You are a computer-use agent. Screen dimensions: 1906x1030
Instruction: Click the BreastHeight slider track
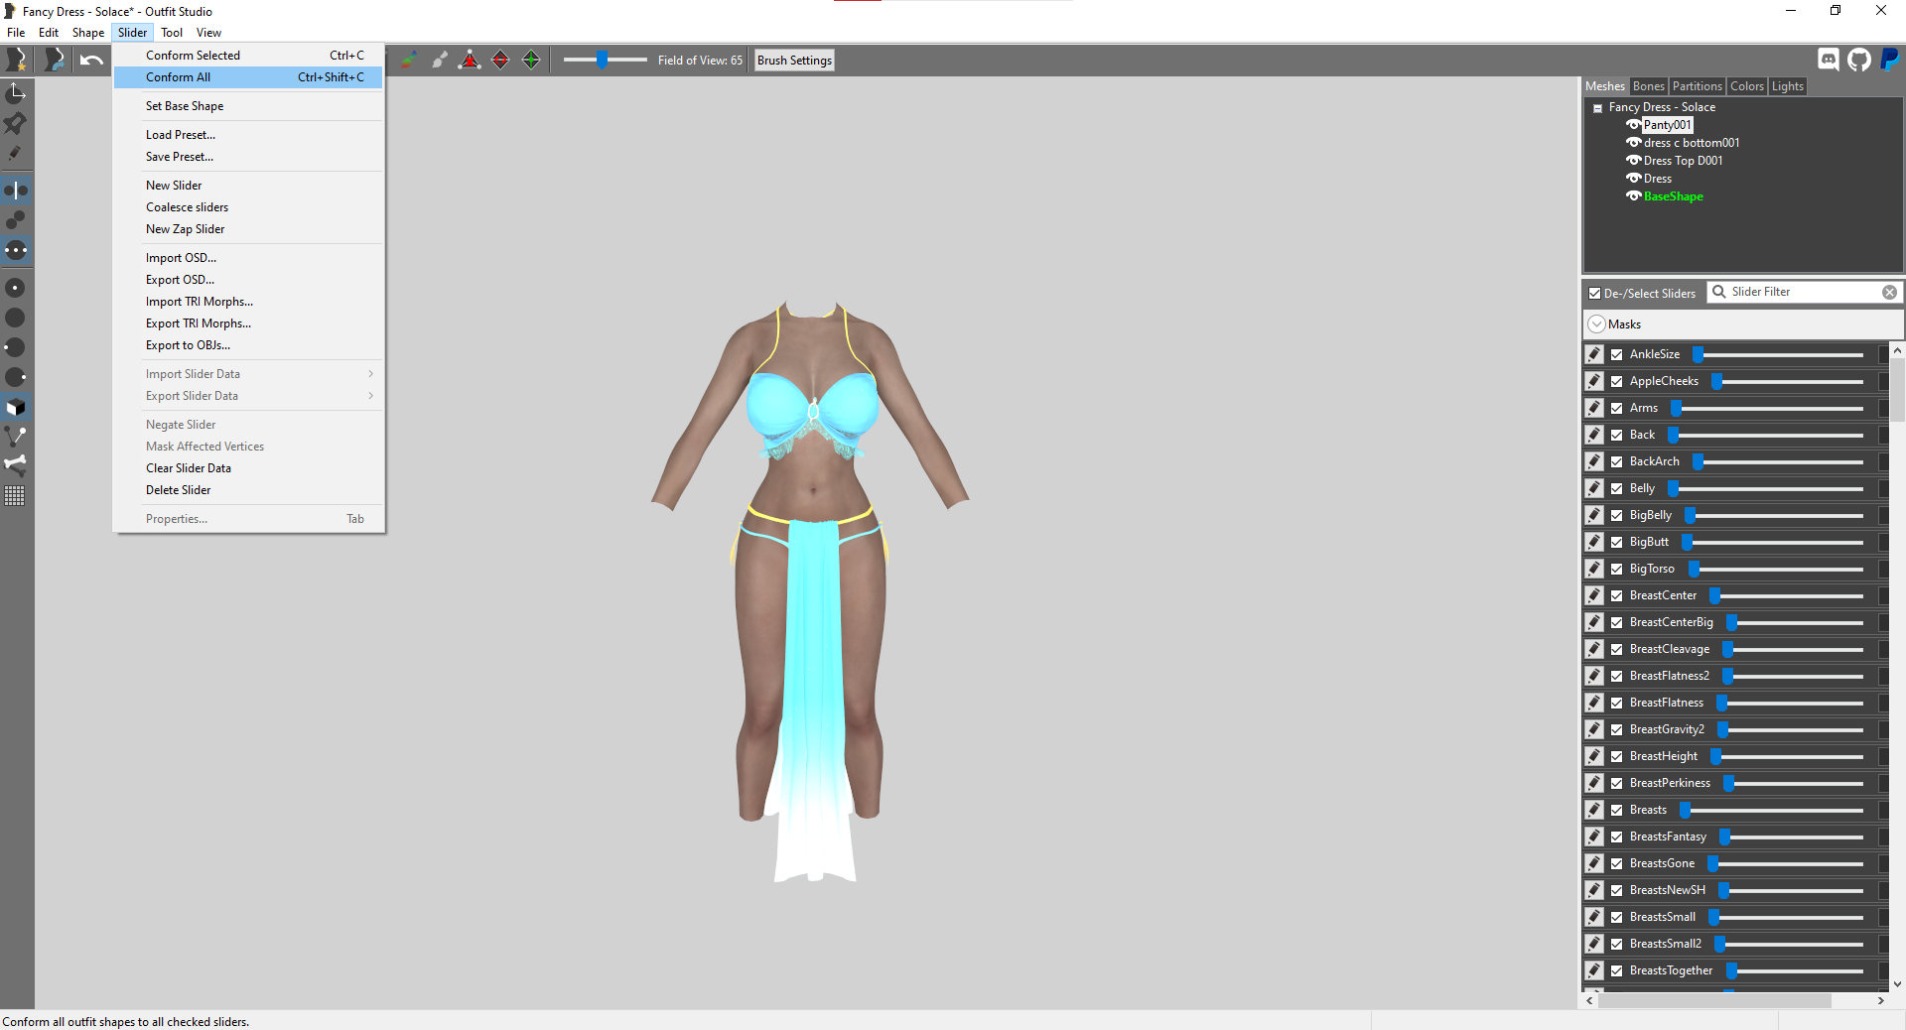(1787, 756)
